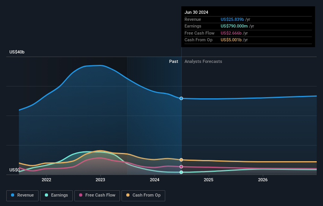323x206 pixels.
Task: Click the 2026 axis label
Action: tap(263, 180)
